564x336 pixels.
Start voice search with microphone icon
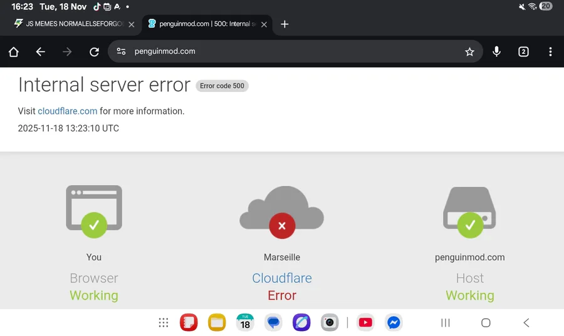point(496,52)
